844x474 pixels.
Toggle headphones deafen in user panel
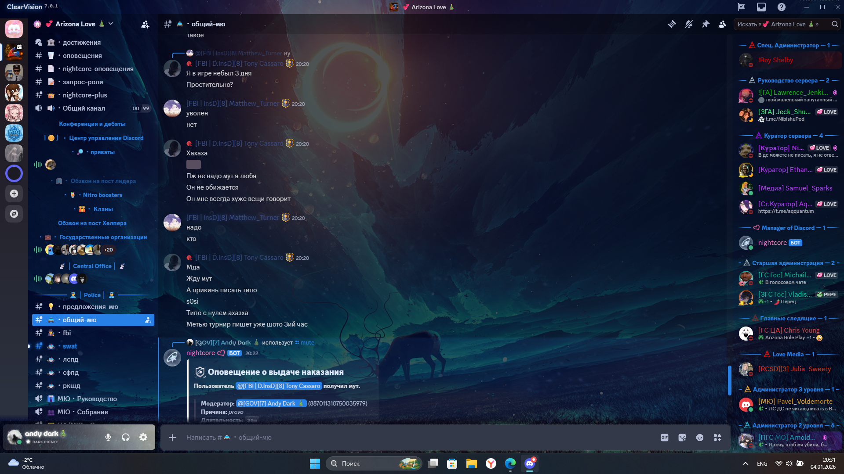(126, 437)
